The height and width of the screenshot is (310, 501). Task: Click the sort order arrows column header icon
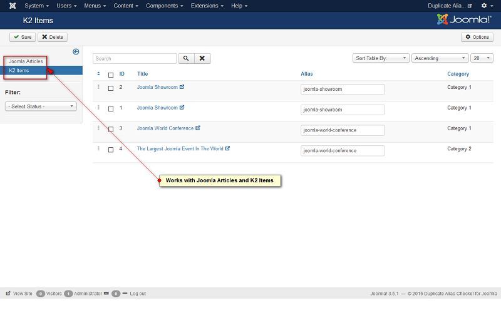98,74
